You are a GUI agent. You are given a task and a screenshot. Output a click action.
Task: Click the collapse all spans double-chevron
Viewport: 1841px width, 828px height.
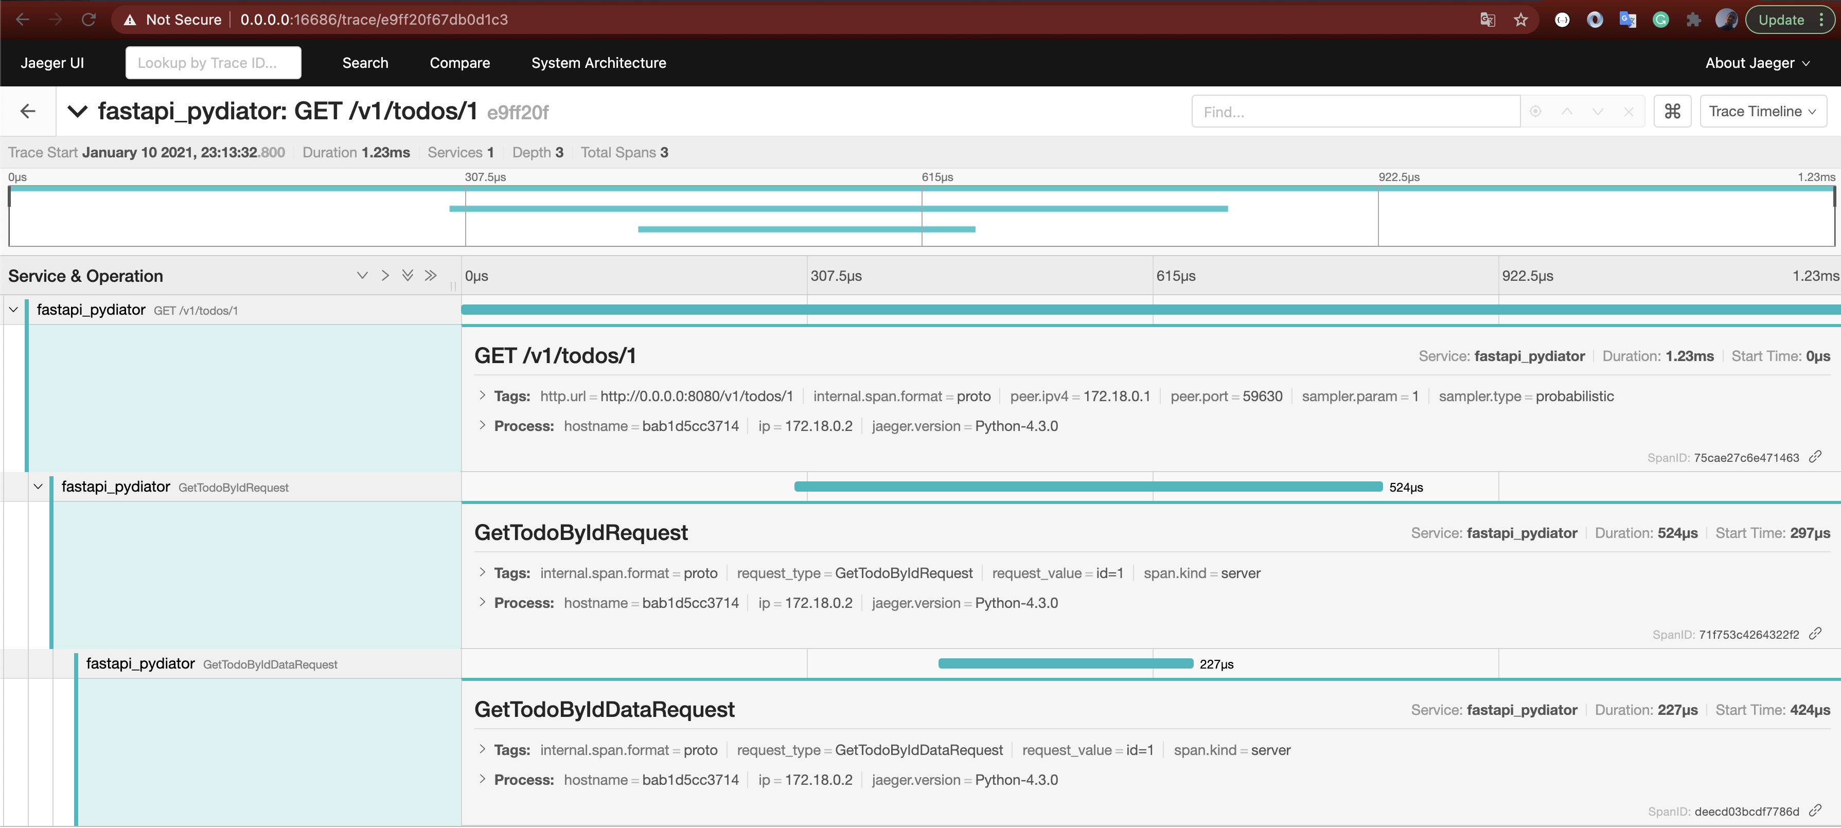pyautogui.click(x=430, y=276)
